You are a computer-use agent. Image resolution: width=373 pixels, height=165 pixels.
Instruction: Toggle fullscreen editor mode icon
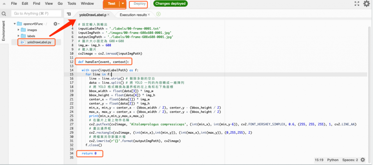357,4
